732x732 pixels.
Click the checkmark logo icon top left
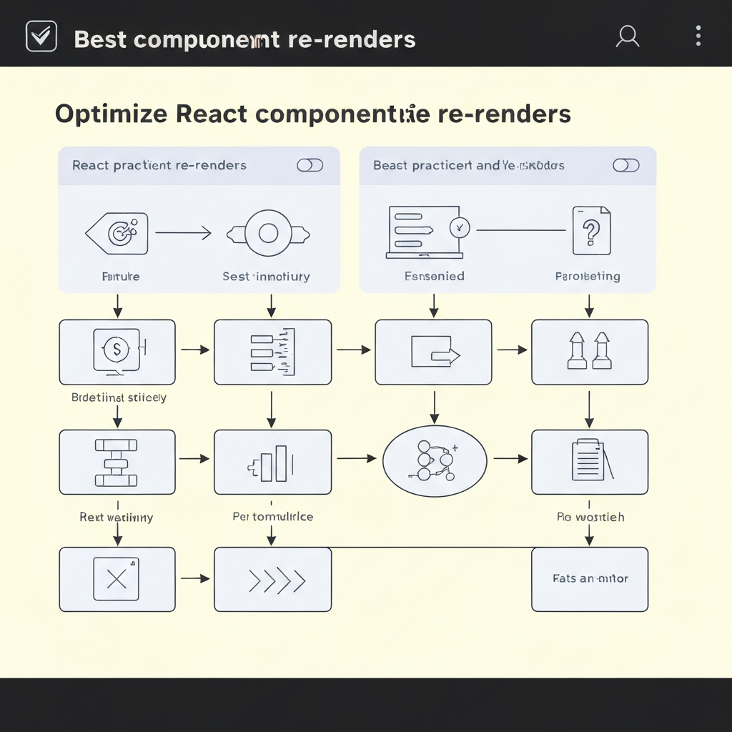click(41, 36)
